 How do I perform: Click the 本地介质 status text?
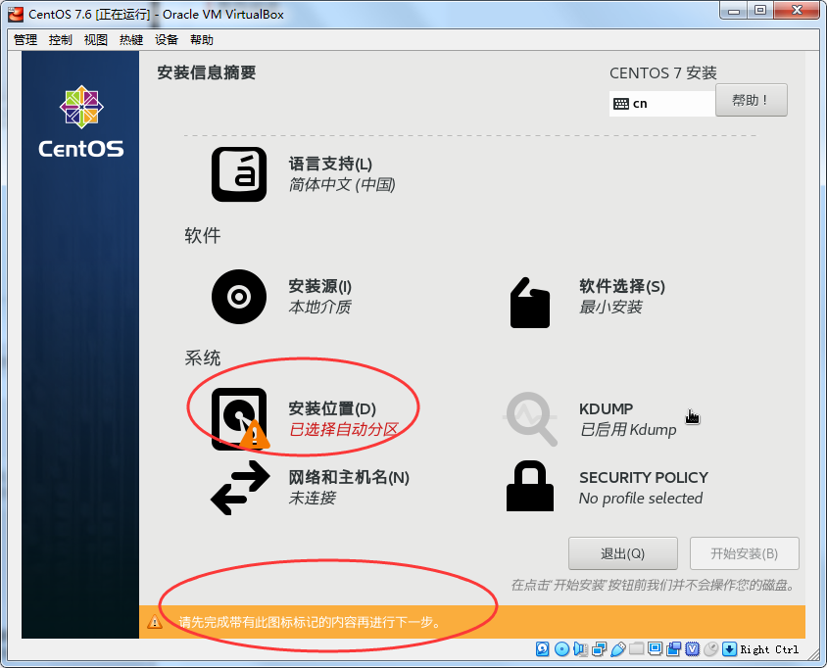click(x=320, y=307)
